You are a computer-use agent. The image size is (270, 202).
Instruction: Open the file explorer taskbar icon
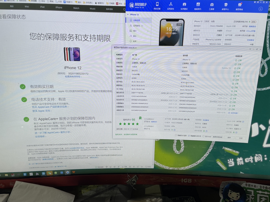pyautogui.click(x=6, y=175)
